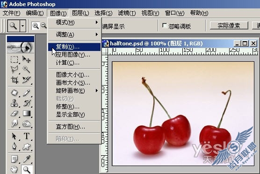Minimize the halftone.psd document window

[x=237, y=43]
